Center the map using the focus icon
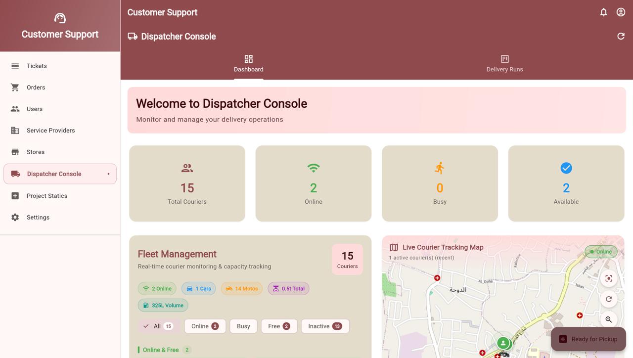Screen dimensions: 633x358 click(x=609, y=278)
